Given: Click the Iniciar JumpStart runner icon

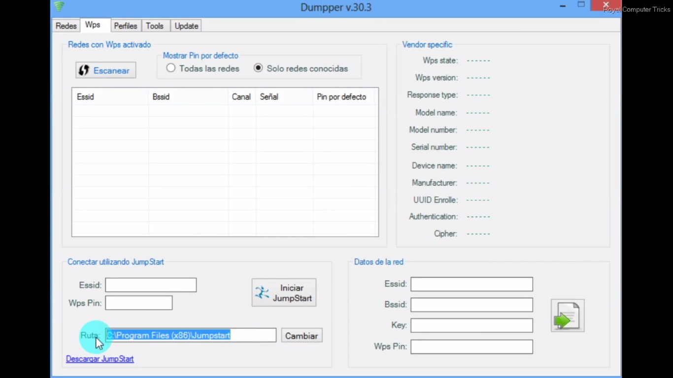Looking at the screenshot, I should tap(262, 292).
